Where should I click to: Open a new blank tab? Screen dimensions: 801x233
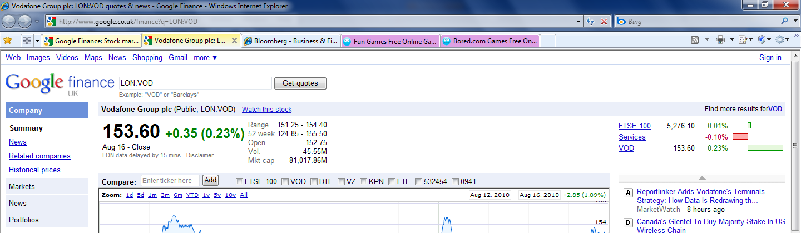(x=548, y=41)
